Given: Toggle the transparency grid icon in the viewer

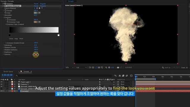Looking at the screenshot, I should point(93,67).
